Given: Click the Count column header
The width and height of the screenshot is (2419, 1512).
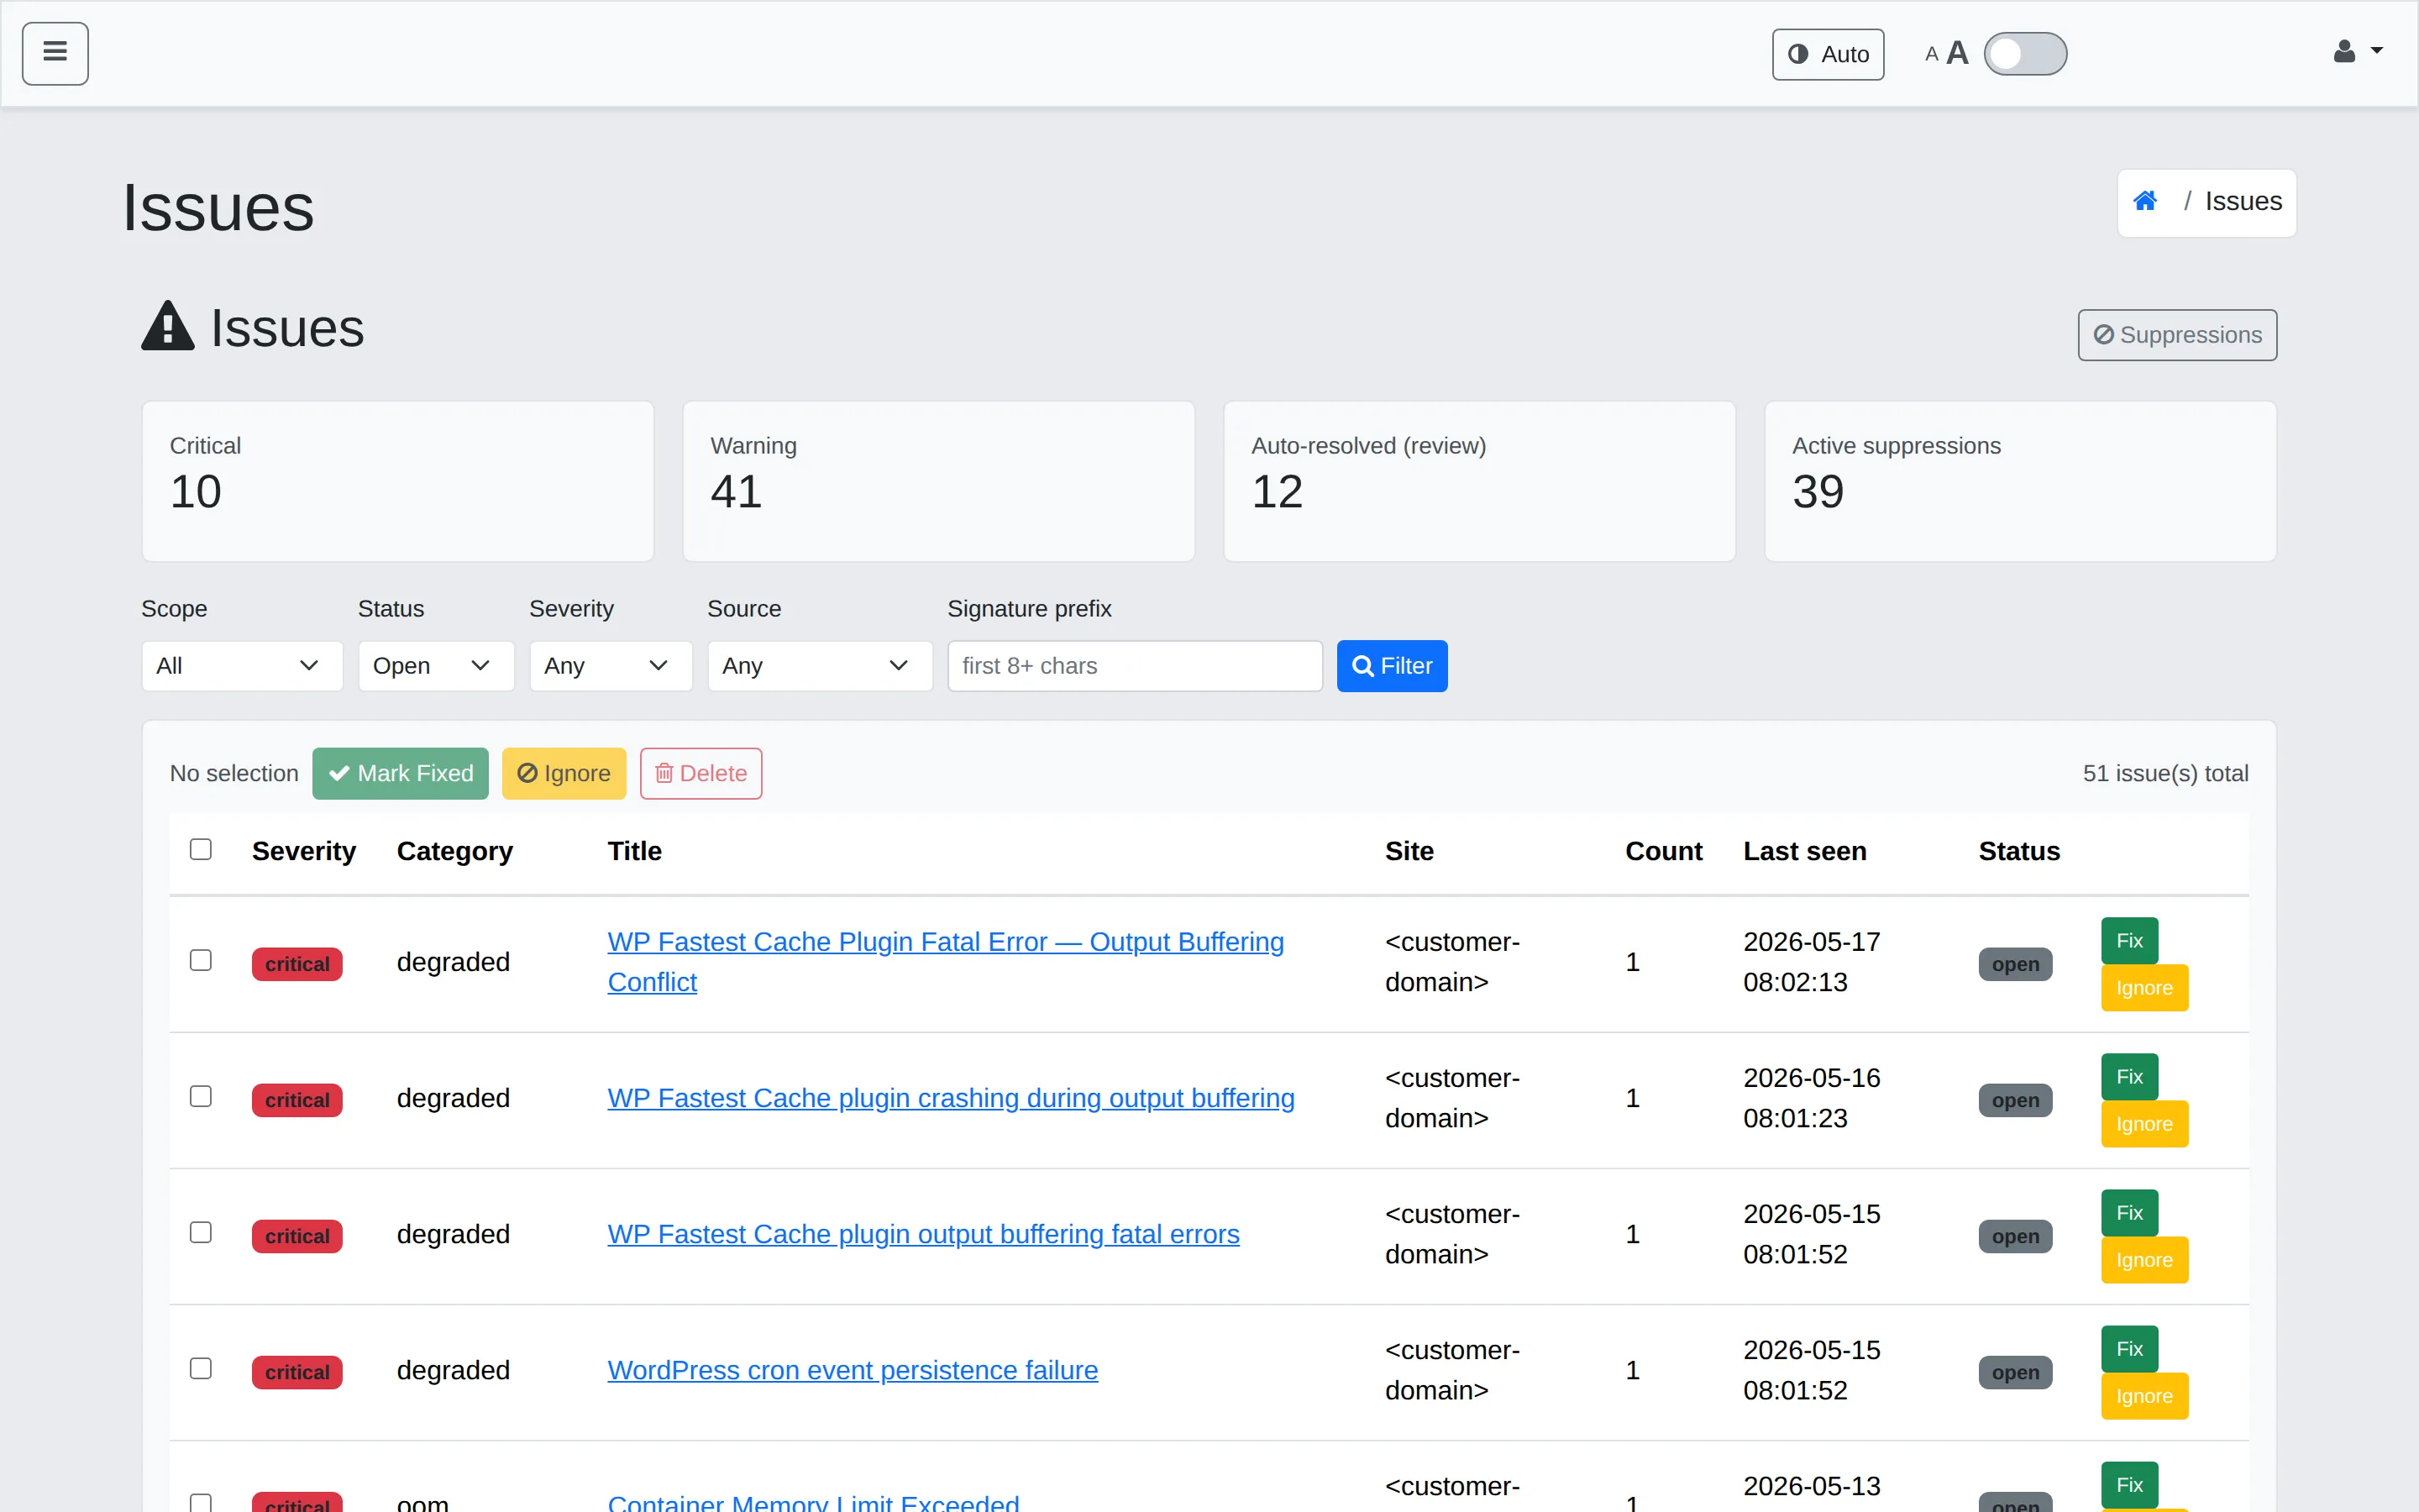Looking at the screenshot, I should pos(1663,851).
